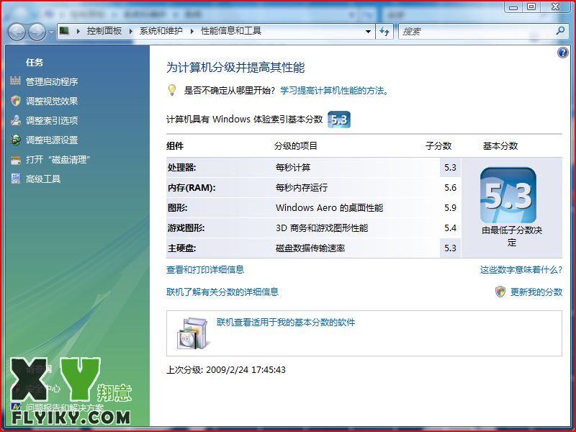Select the 内存(RAM) row label
Screen dimensions: 576x432
coord(192,188)
